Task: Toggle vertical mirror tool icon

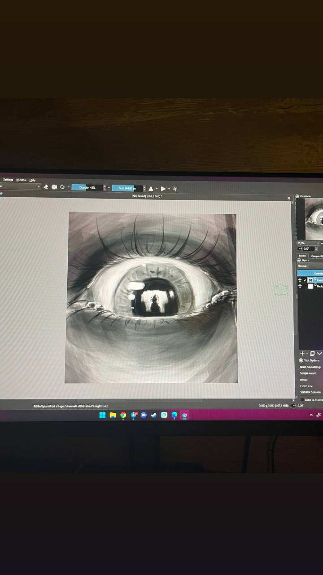Action: pyautogui.click(x=163, y=189)
